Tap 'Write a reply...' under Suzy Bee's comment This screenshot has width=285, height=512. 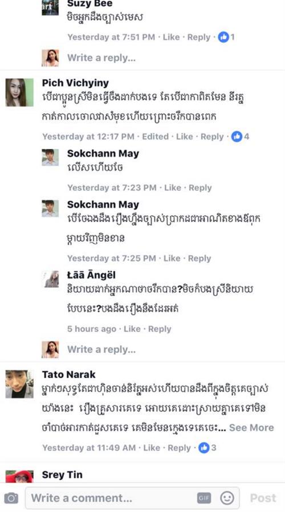click(x=101, y=58)
